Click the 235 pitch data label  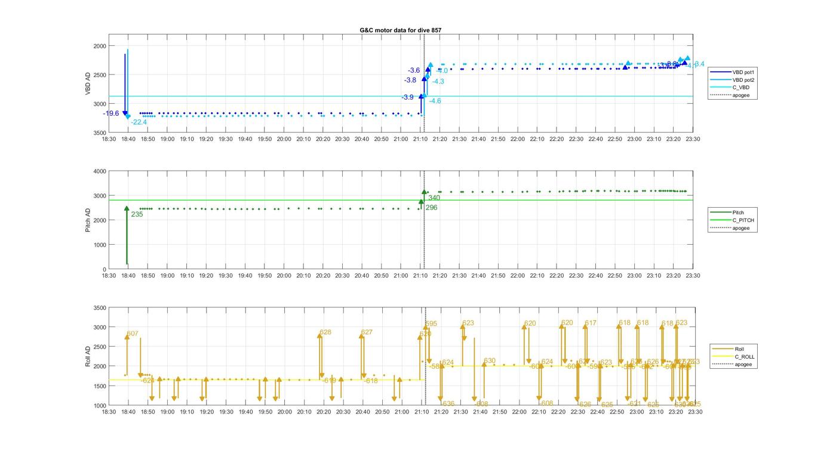click(x=137, y=214)
